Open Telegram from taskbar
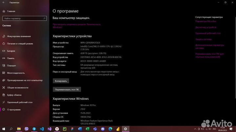The width and height of the screenshot is (236, 132). [34, 129]
